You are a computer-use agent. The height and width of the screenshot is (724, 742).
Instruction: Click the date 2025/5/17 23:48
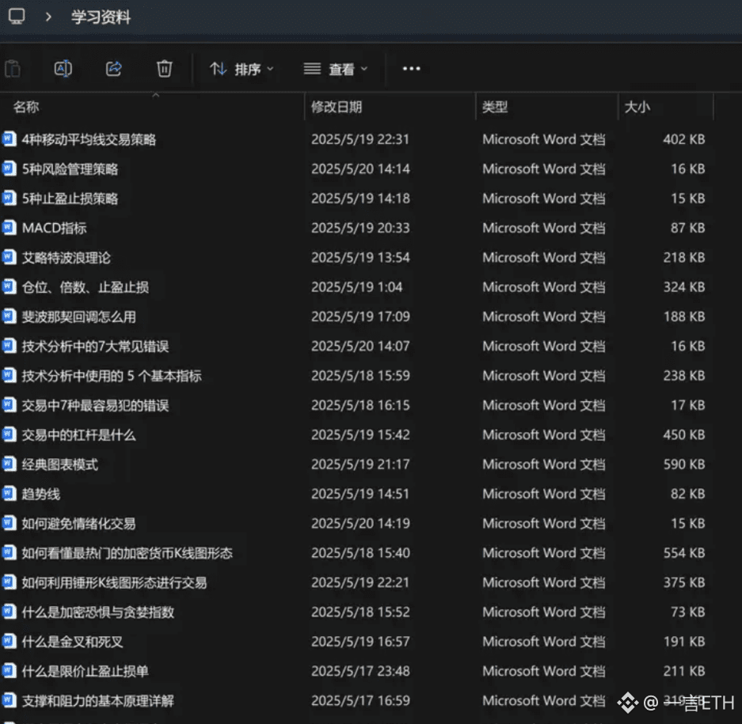point(360,672)
